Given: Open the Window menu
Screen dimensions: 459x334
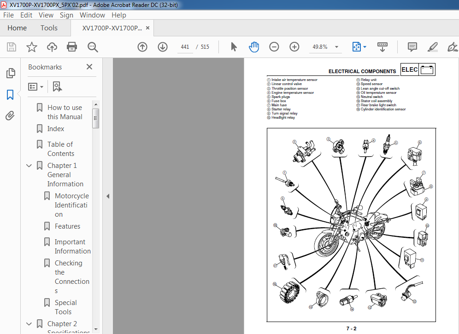Looking at the screenshot, I should pos(92,15).
